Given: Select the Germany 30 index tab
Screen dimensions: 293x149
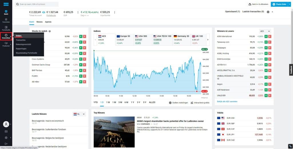Looking at the screenshot, I should [181, 40].
